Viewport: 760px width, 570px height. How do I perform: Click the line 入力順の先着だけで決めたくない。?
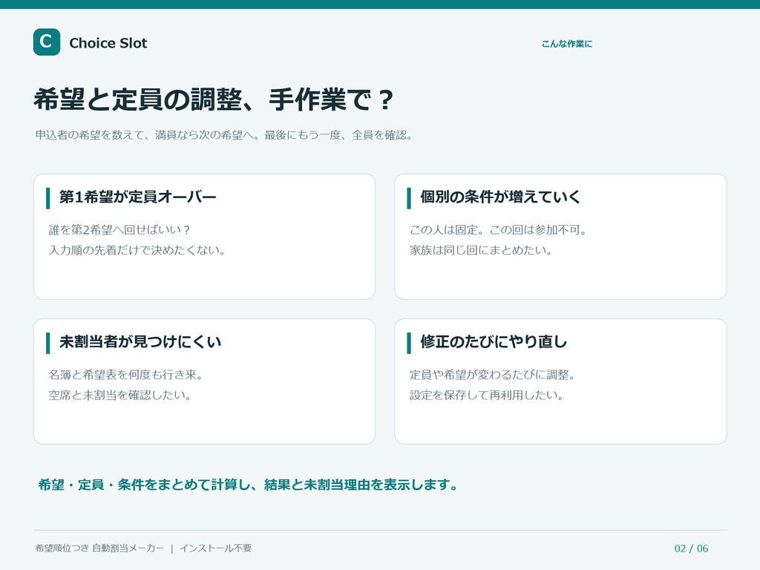click(137, 250)
